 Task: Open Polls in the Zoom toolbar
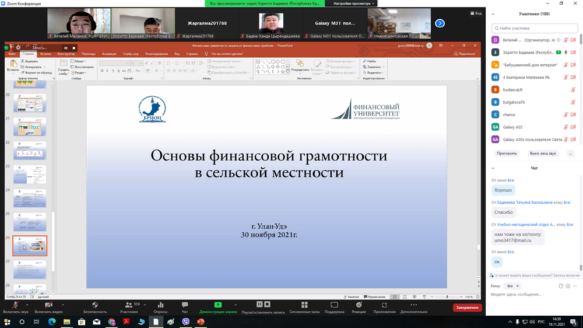[x=160, y=305]
